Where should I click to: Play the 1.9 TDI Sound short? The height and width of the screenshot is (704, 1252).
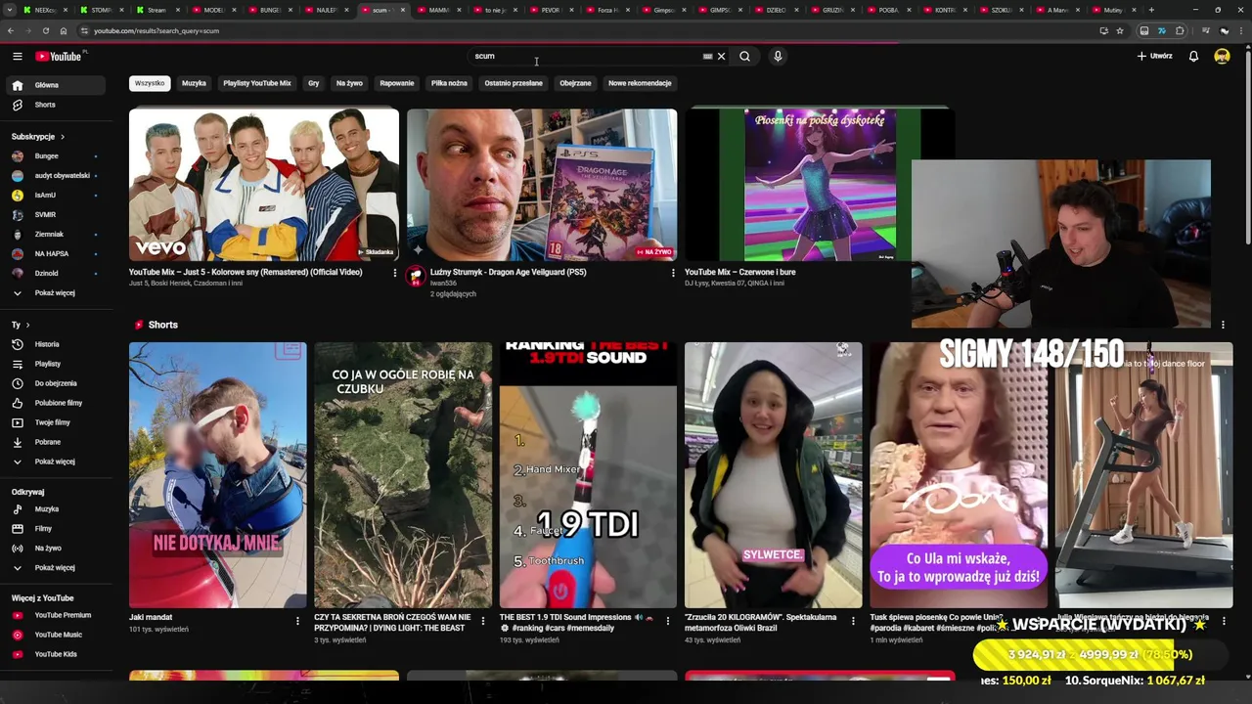(x=588, y=475)
